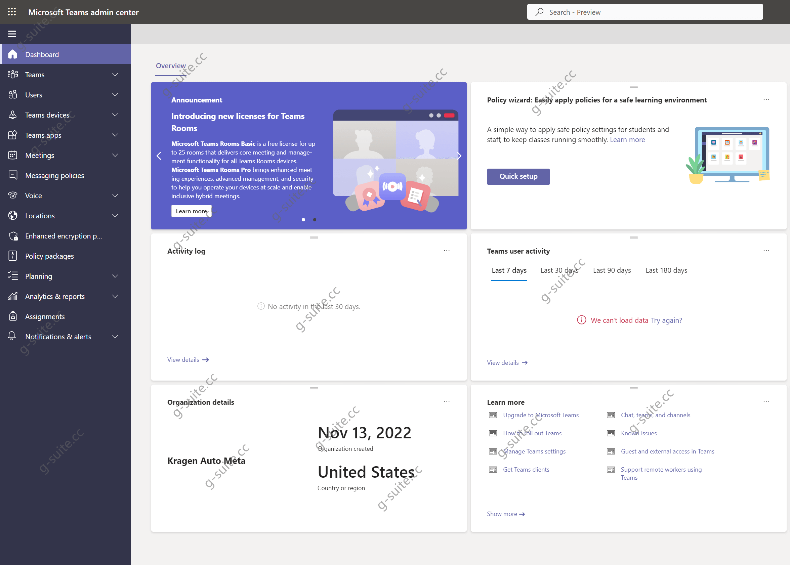This screenshot has height=565, width=790.
Task: Switch to Last 90 days tab
Action: (612, 270)
